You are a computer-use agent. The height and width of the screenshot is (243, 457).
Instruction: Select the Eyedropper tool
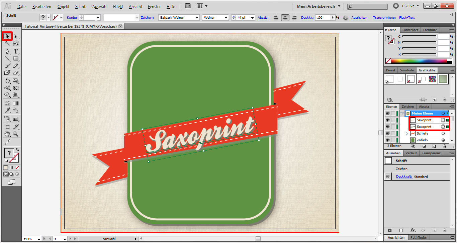pos(7,110)
